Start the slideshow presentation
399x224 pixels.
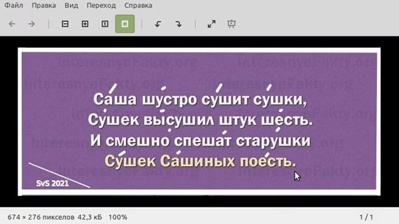[x=231, y=24]
